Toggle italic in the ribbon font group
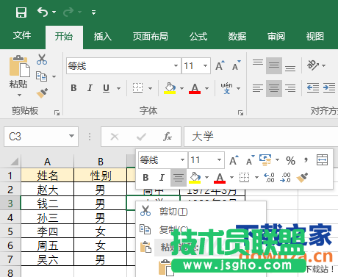This screenshot has width=338, height=277. coord(90,88)
